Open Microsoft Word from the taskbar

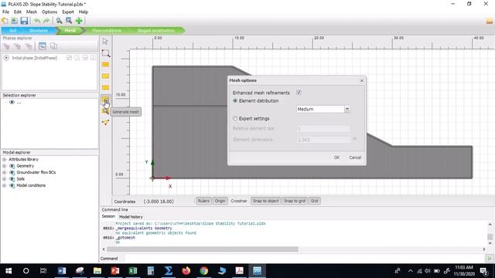[x=62, y=271]
